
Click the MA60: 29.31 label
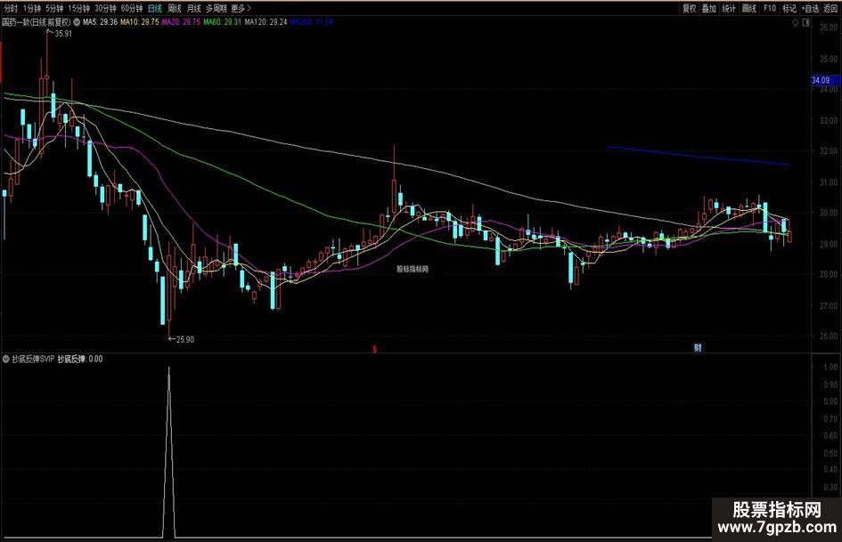coord(223,22)
